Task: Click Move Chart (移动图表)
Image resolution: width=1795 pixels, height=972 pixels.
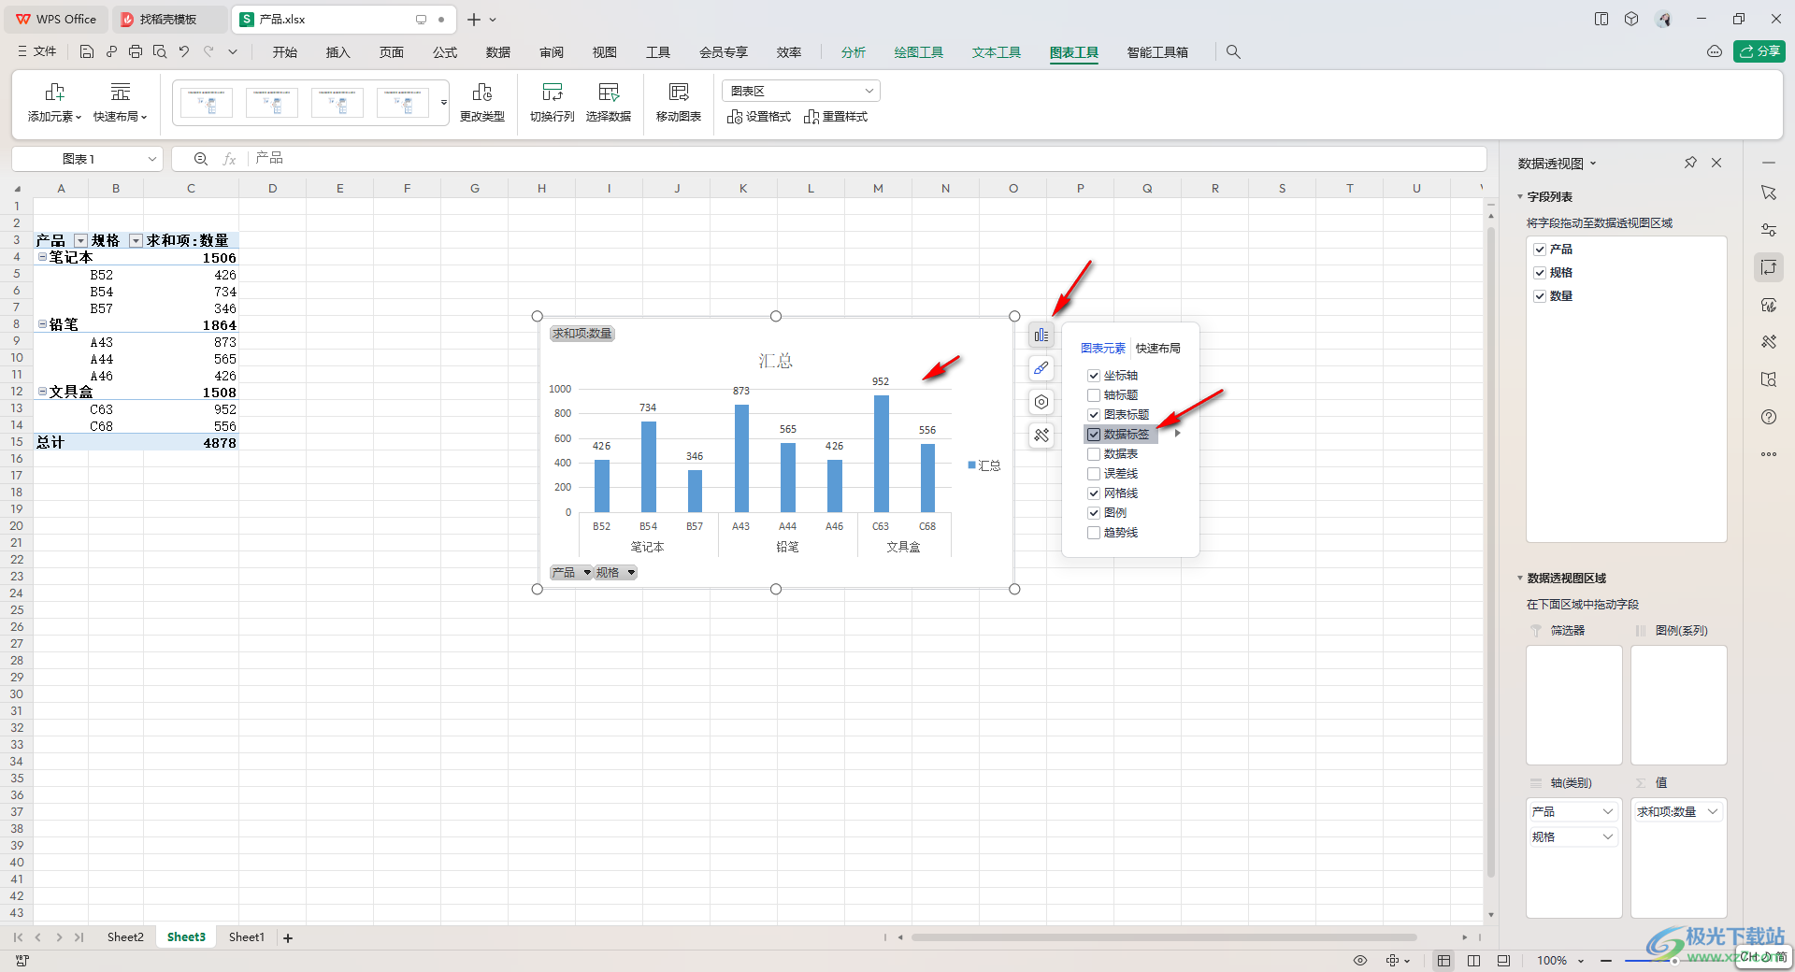Action: point(679,103)
